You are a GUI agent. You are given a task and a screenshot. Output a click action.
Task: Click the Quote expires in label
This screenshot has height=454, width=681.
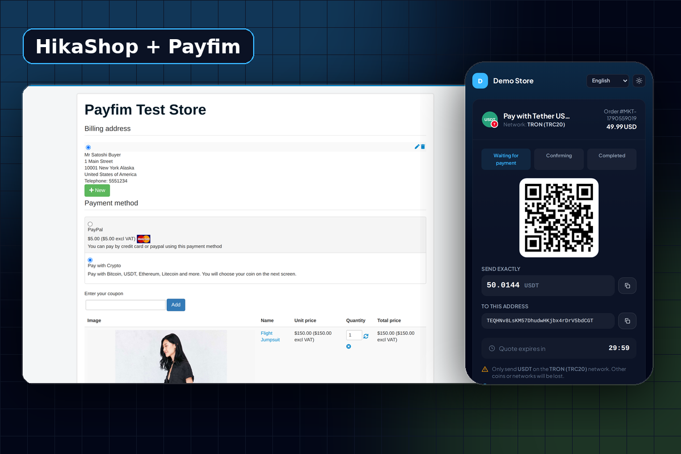point(522,348)
